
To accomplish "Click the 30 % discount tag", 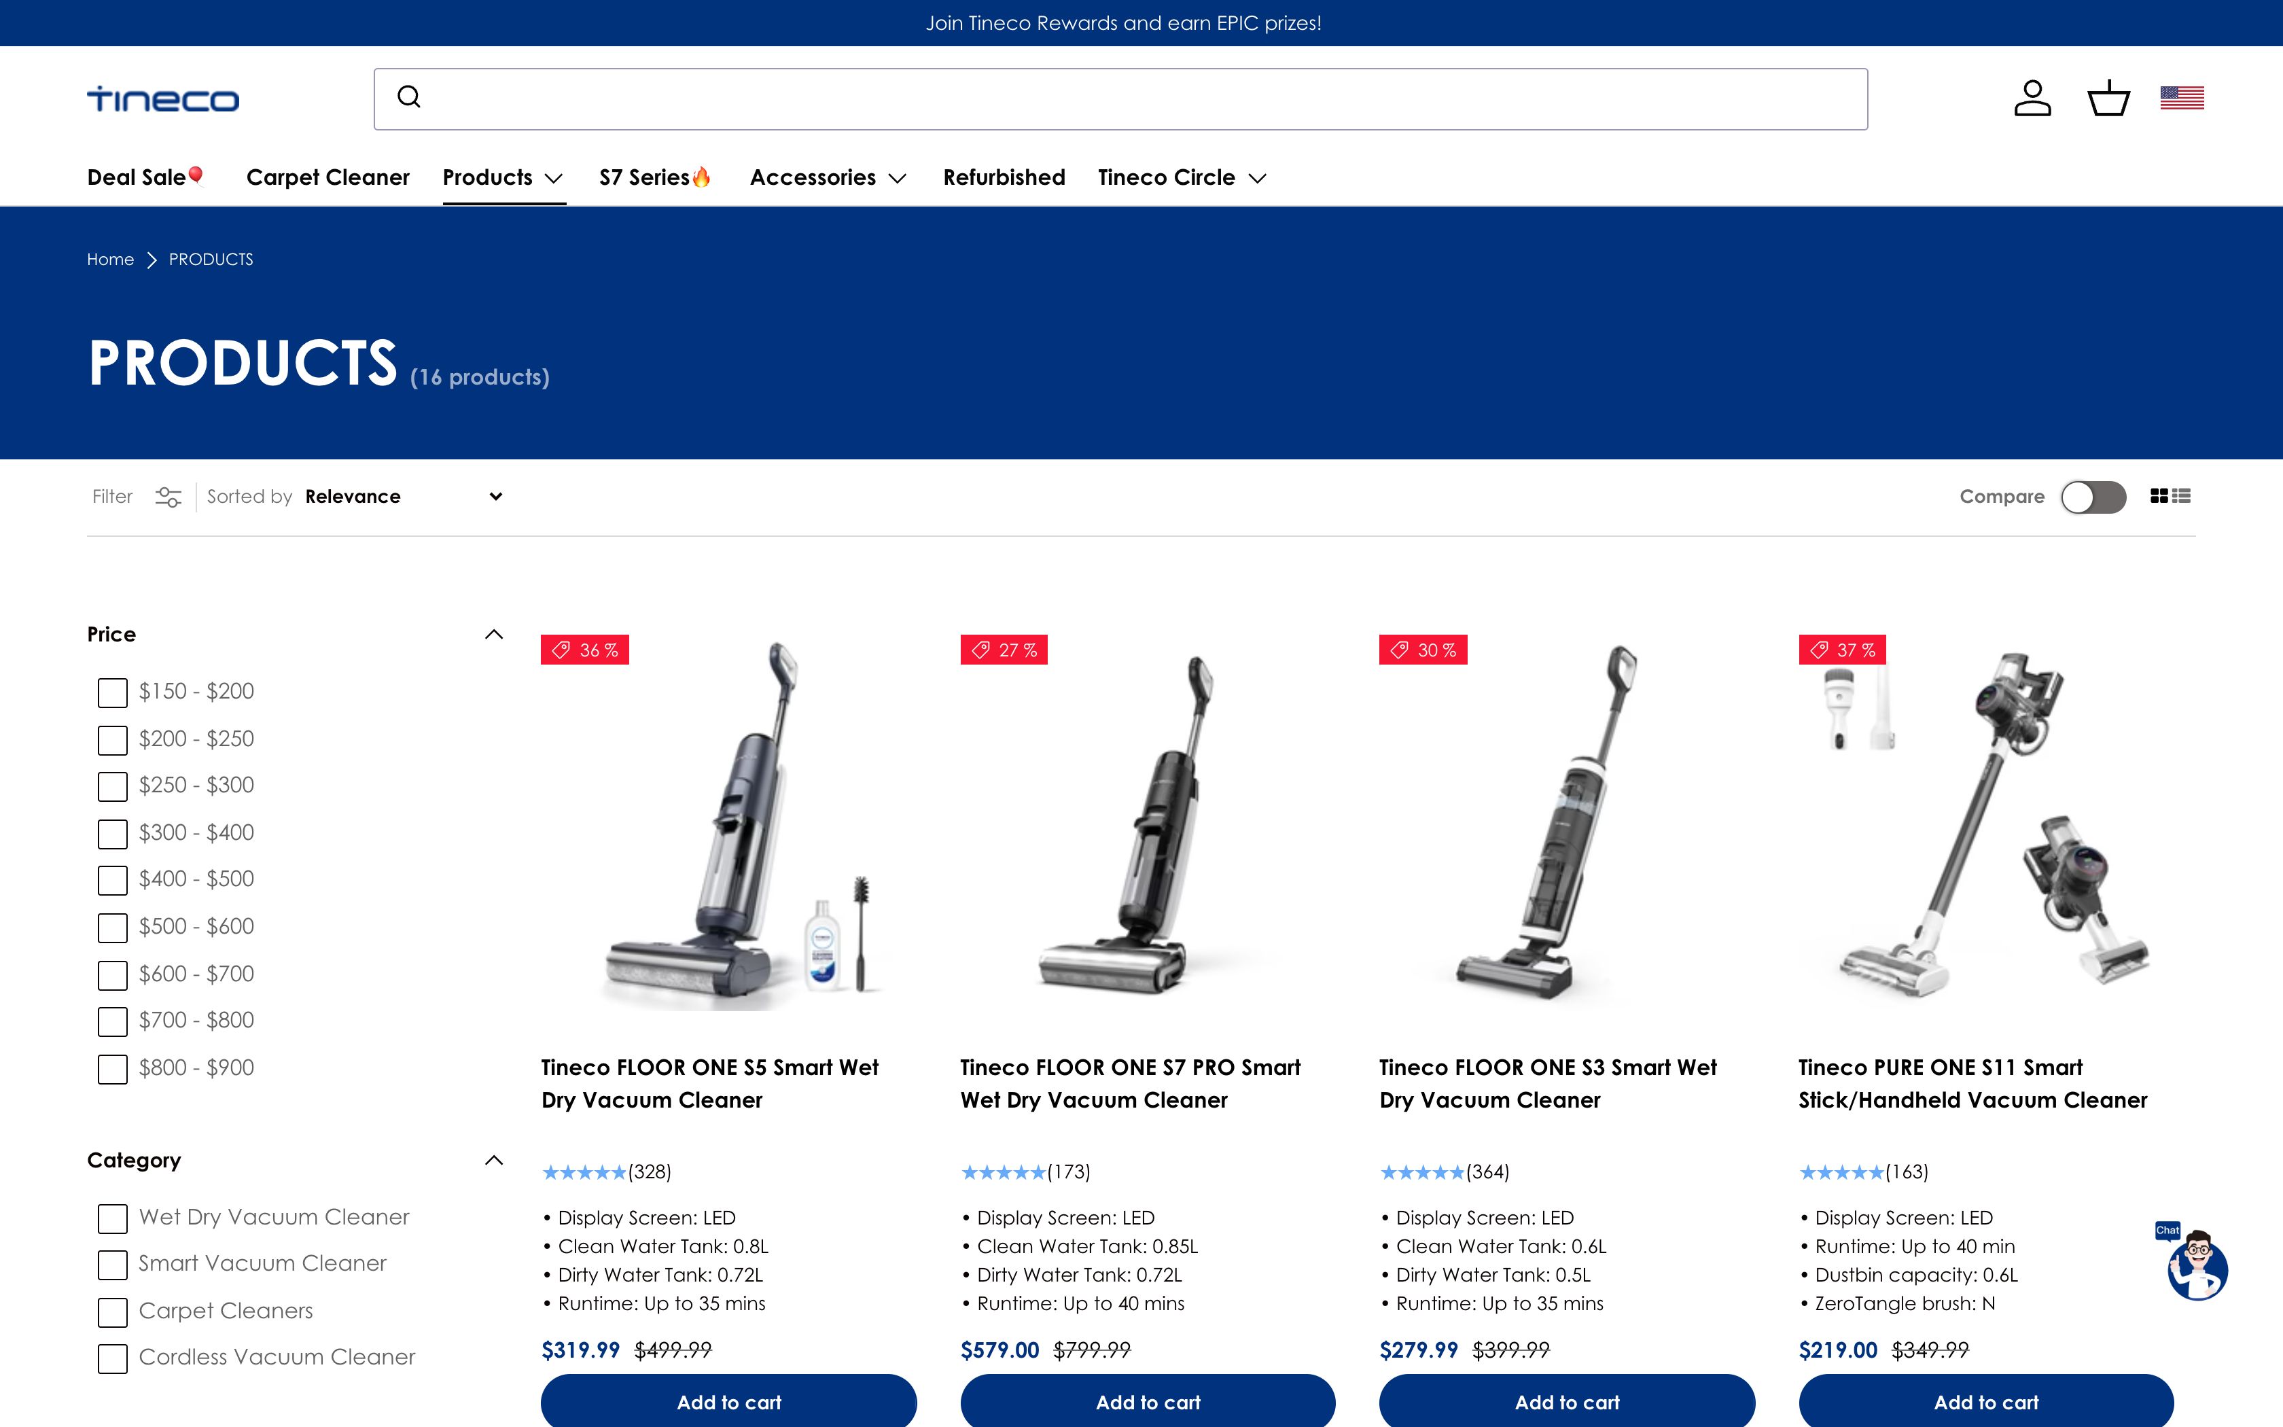I will tap(1423, 650).
